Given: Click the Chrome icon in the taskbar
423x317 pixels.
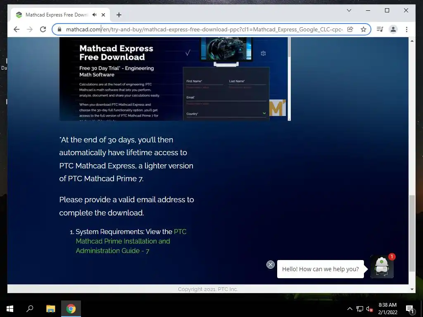Looking at the screenshot, I should pos(71,309).
